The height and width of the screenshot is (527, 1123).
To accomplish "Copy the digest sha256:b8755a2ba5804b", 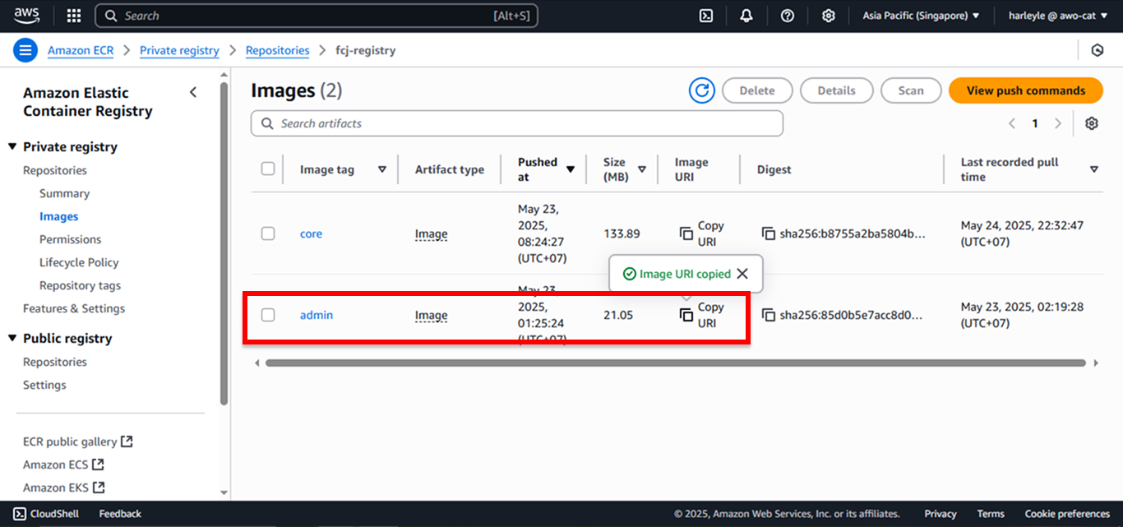I will click(769, 233).
